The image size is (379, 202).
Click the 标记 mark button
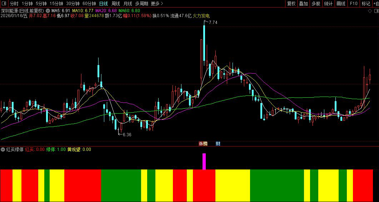tap(366, 3)
